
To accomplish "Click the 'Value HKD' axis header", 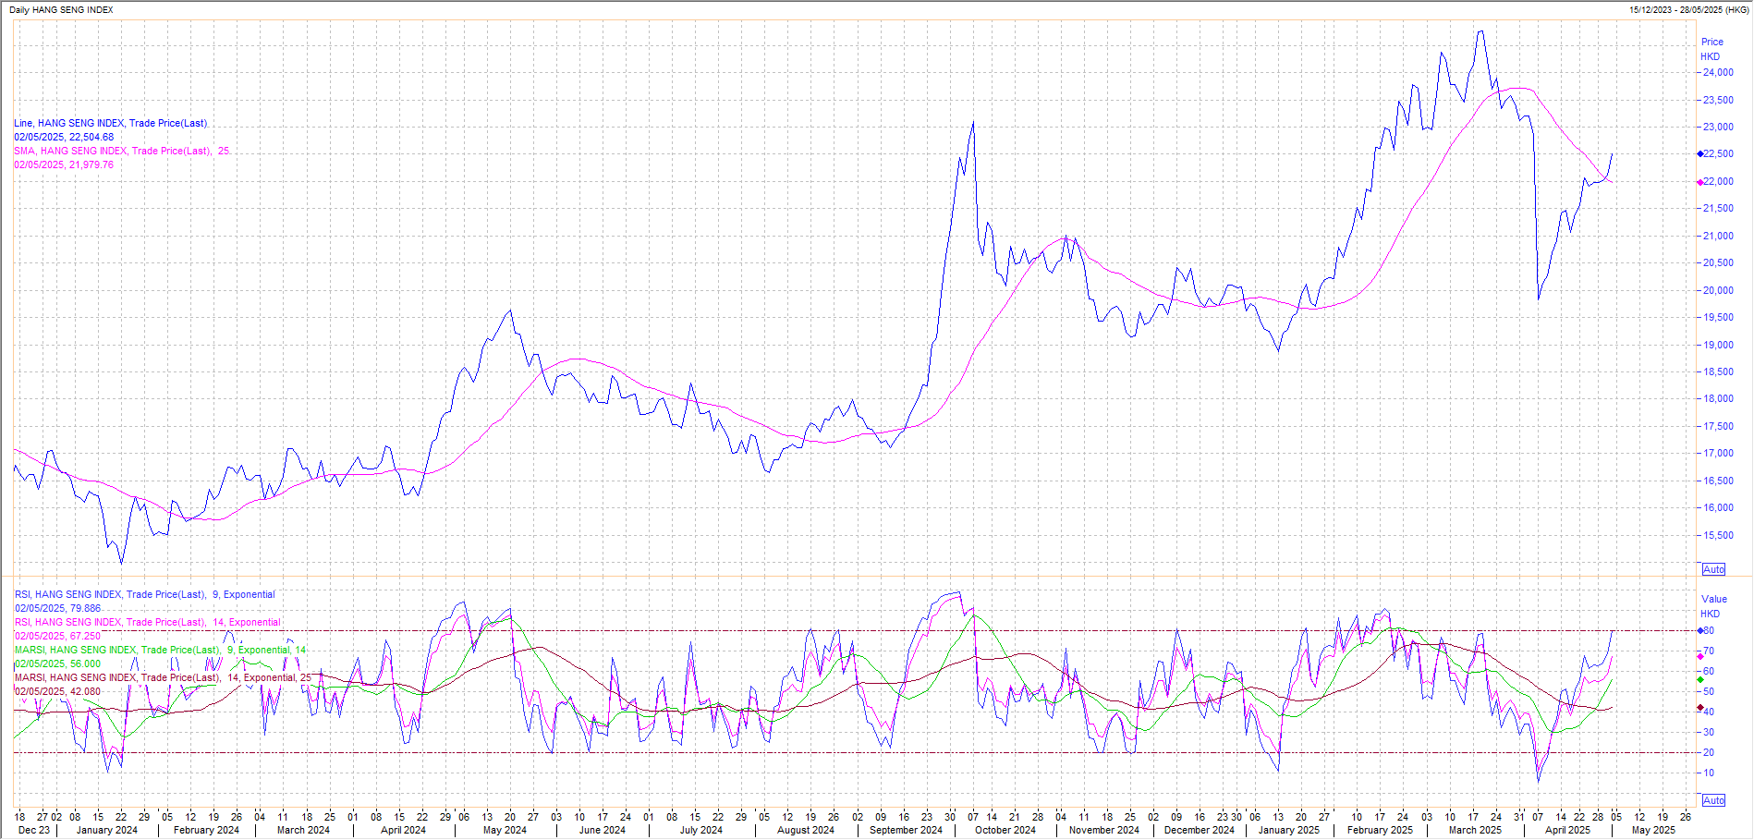I will [x=1713, y=606].
